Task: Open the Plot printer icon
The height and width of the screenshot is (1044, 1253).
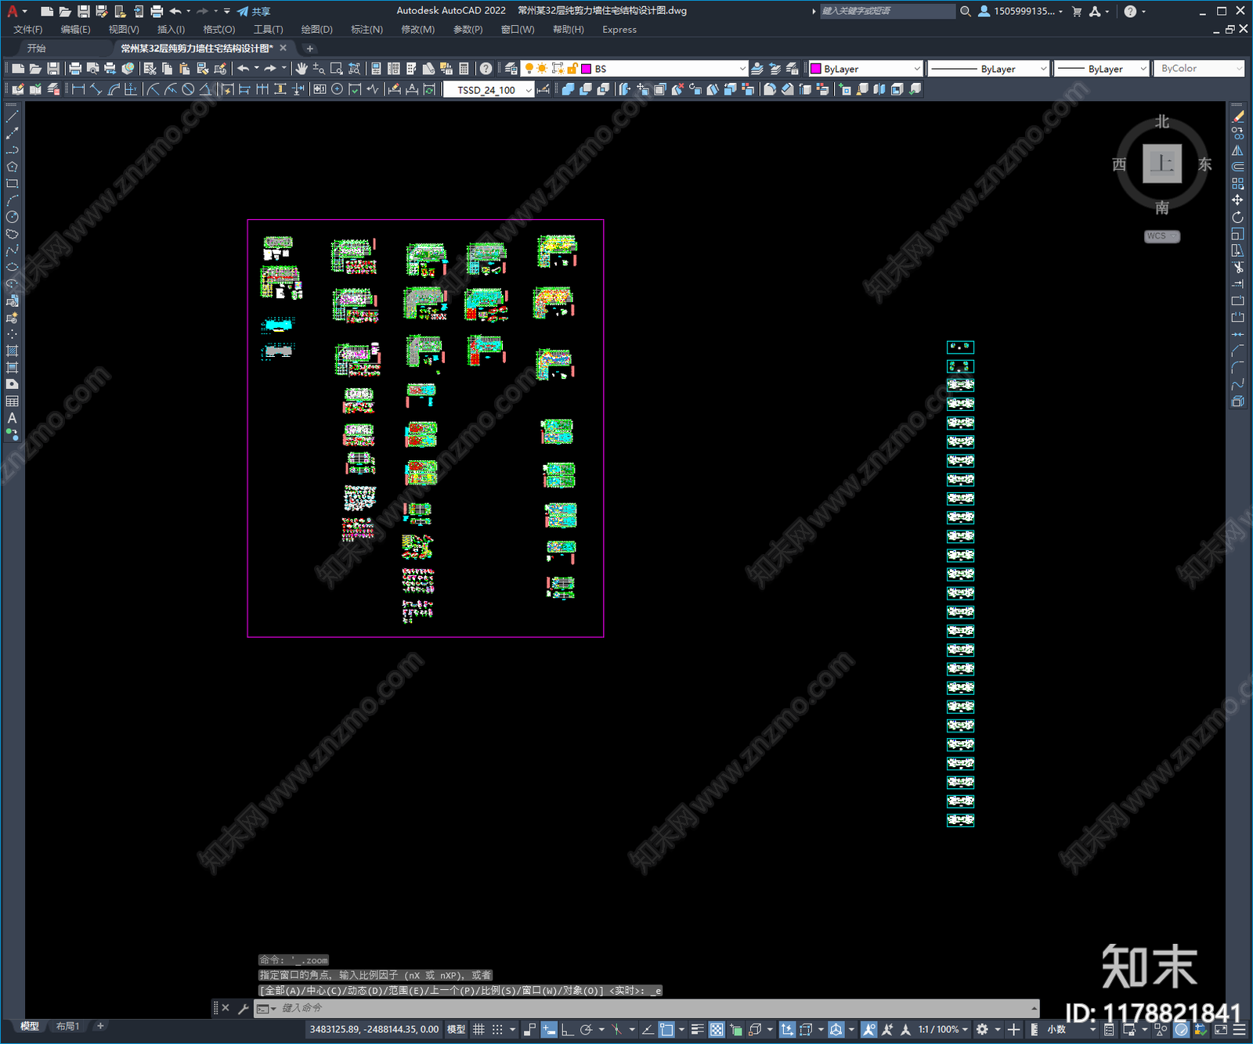Action: (75, 69)
